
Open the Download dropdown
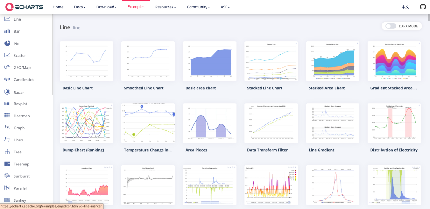click(106, 7)
